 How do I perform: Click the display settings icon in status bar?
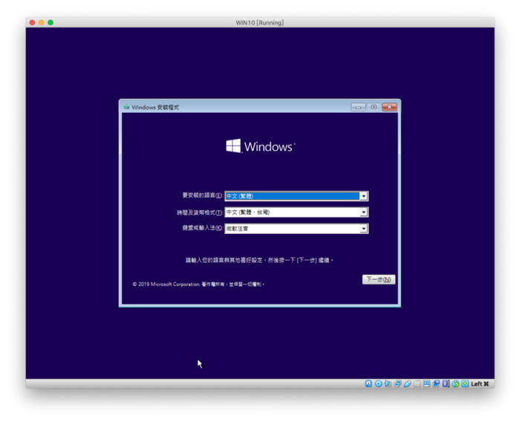[x=426, y=383]
